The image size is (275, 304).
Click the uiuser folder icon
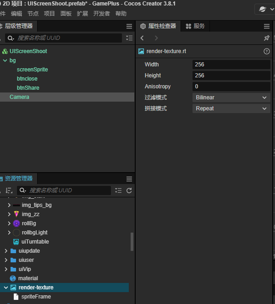tap(13, 260)
